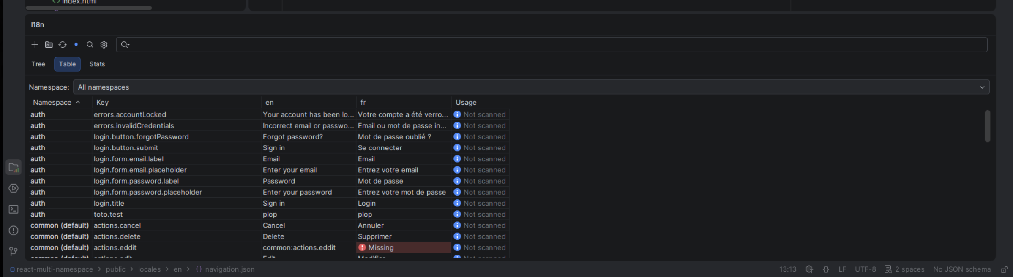The width and height of the screenshot is (1013, 277).
Task: Click the refresh translations icon
Action: [63, 44]
